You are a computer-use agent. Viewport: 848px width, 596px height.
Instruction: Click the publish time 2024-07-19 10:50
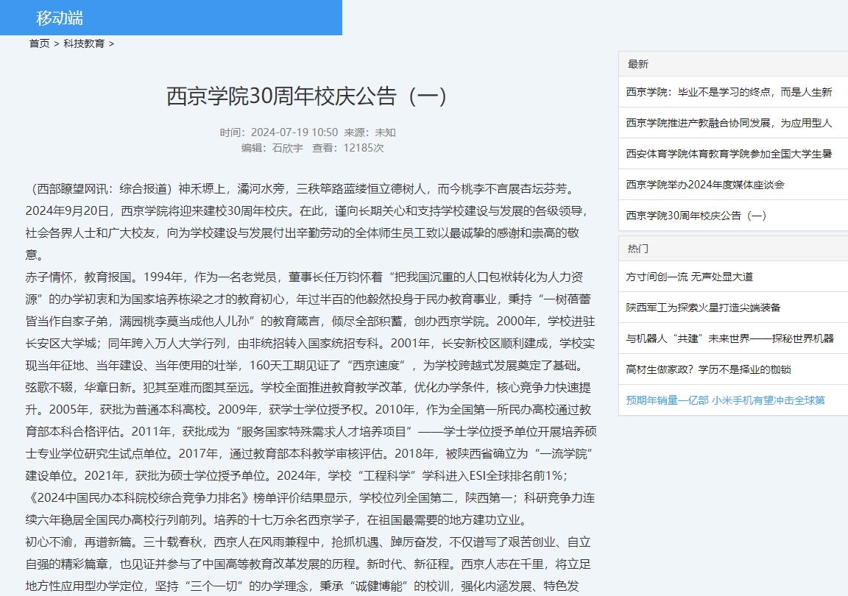click(294, 132)
